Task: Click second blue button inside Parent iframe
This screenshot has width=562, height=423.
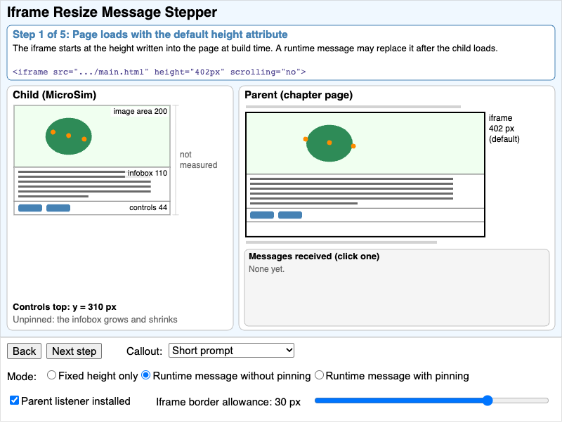Action: [x=290, y=215]
